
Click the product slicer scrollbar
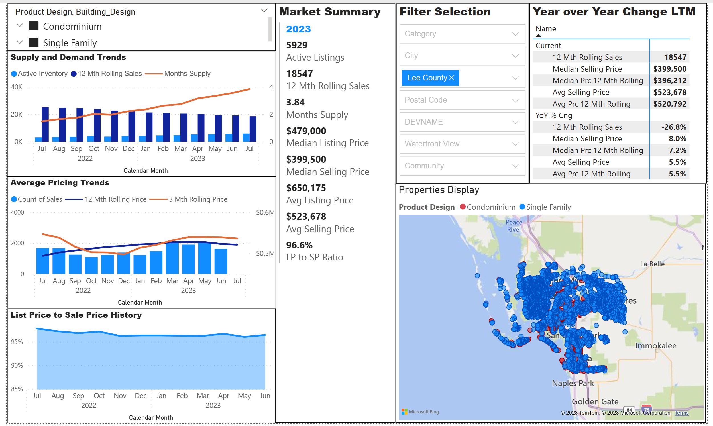(270, 29)
